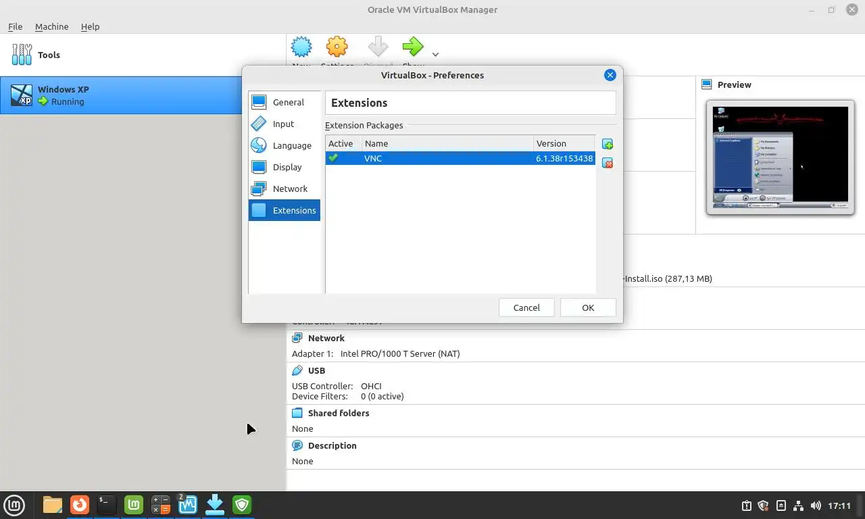Click the 17:11 clock in the tray
The width and height of the screenshot is (865, 519).
tap(839, 505)
